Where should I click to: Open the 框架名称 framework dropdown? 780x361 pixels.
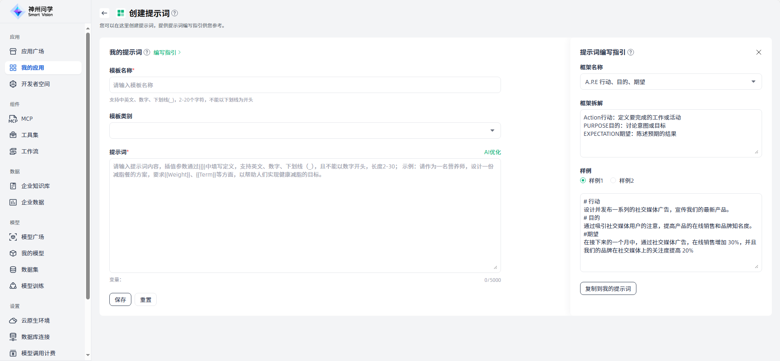670,82
